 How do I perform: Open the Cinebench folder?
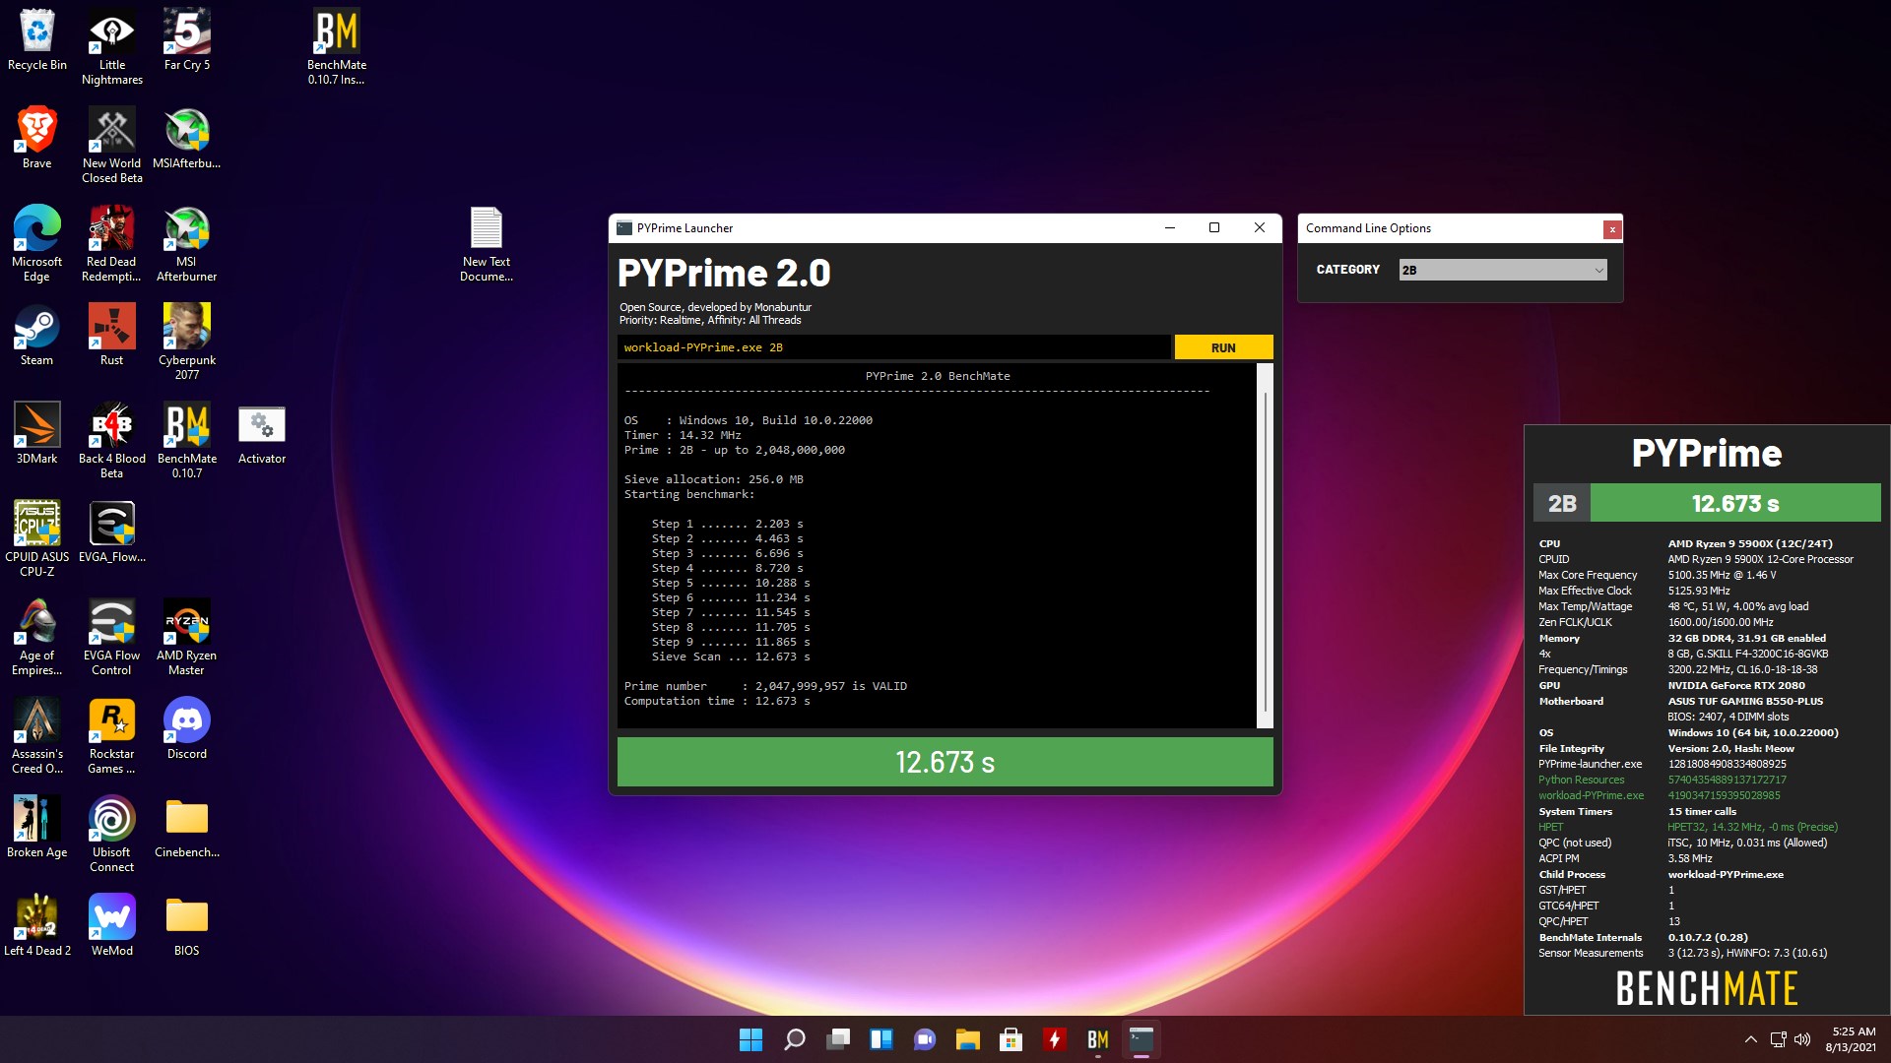[187, 827]
